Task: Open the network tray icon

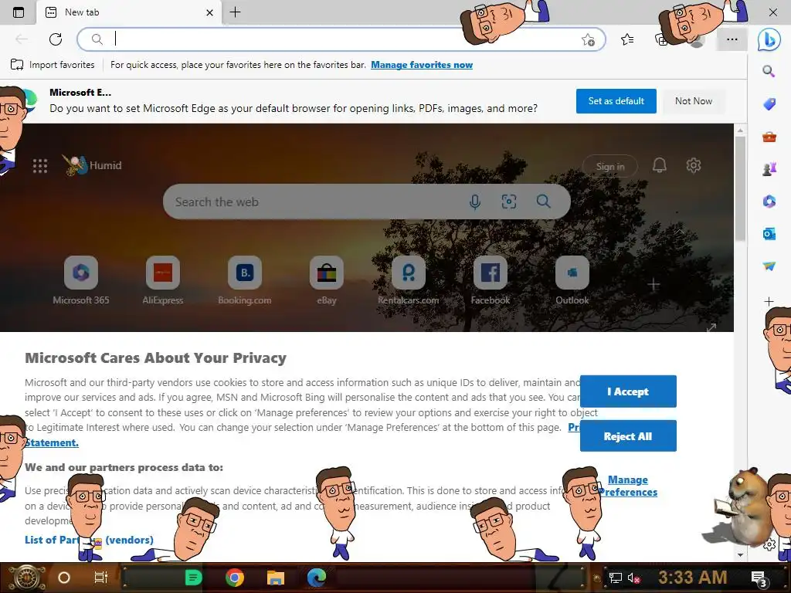Action: click(615, 578)
